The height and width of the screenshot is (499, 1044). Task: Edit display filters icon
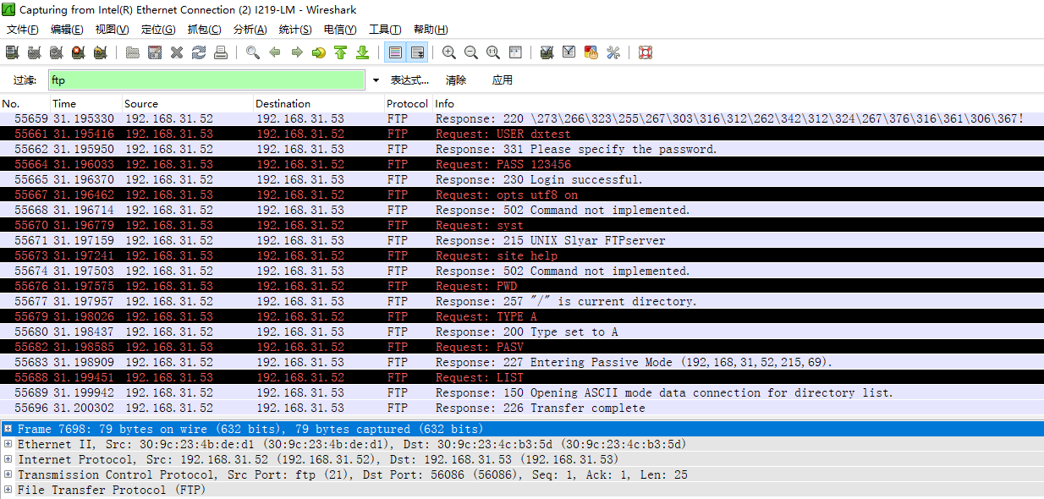569,52
